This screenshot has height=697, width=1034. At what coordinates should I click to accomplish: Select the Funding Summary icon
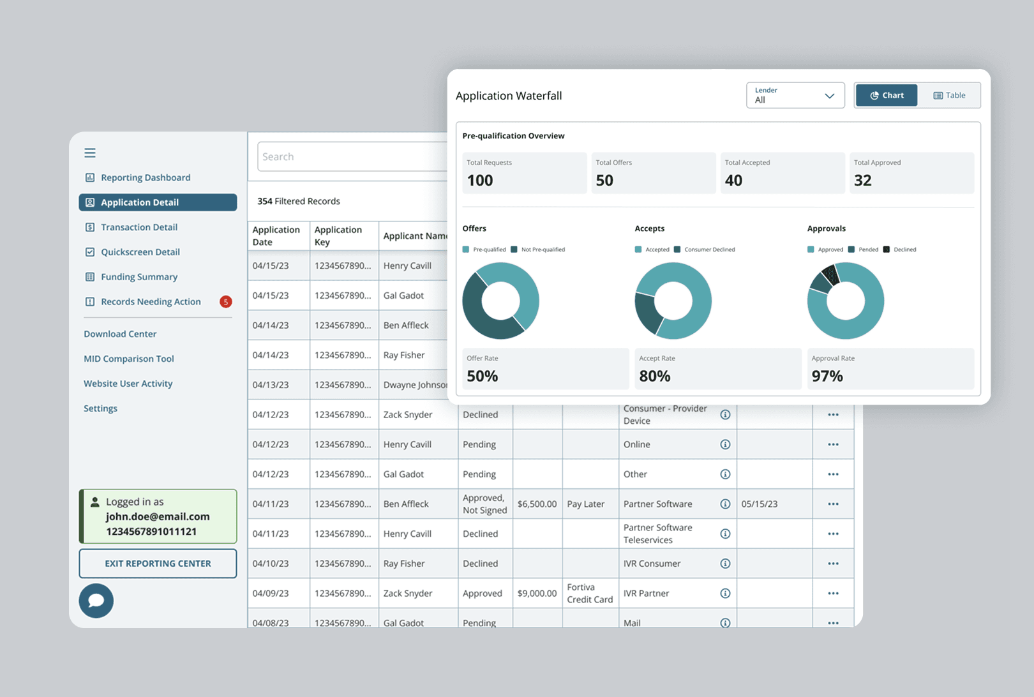coord(89,276)
